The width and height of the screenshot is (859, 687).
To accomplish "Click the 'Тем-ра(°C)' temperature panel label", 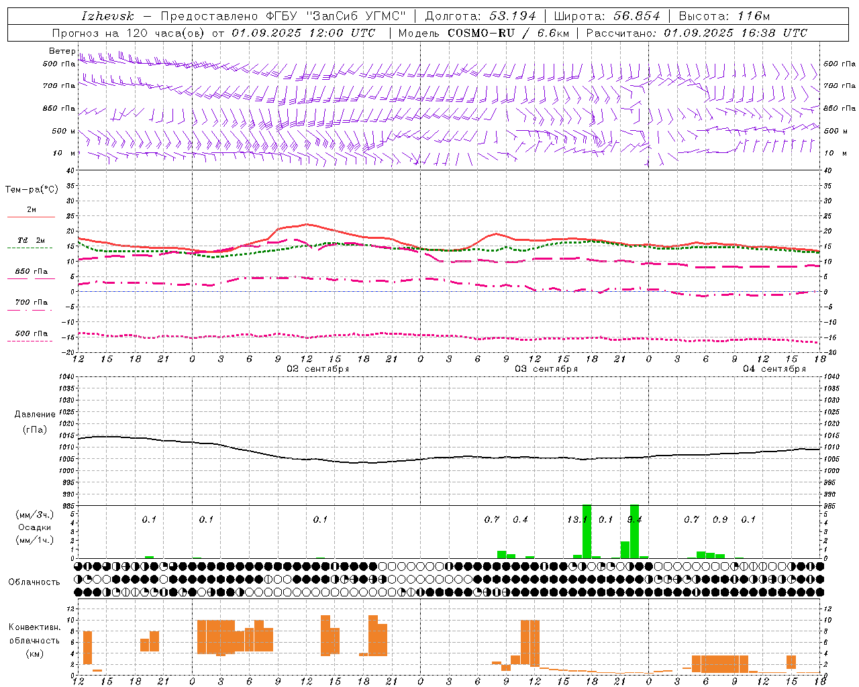I will coord(32,190).
